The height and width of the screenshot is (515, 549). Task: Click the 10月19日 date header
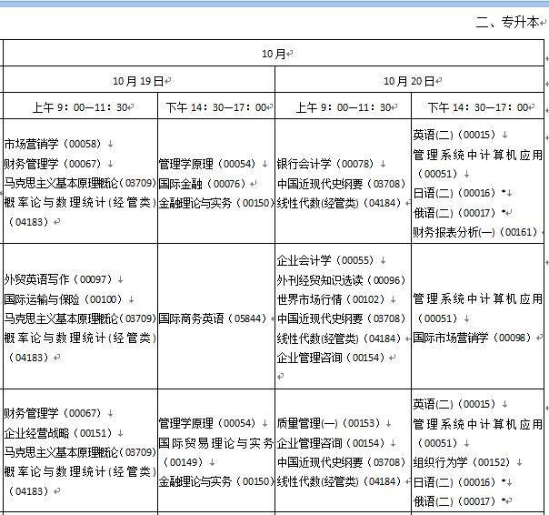[x=139, y=81]
